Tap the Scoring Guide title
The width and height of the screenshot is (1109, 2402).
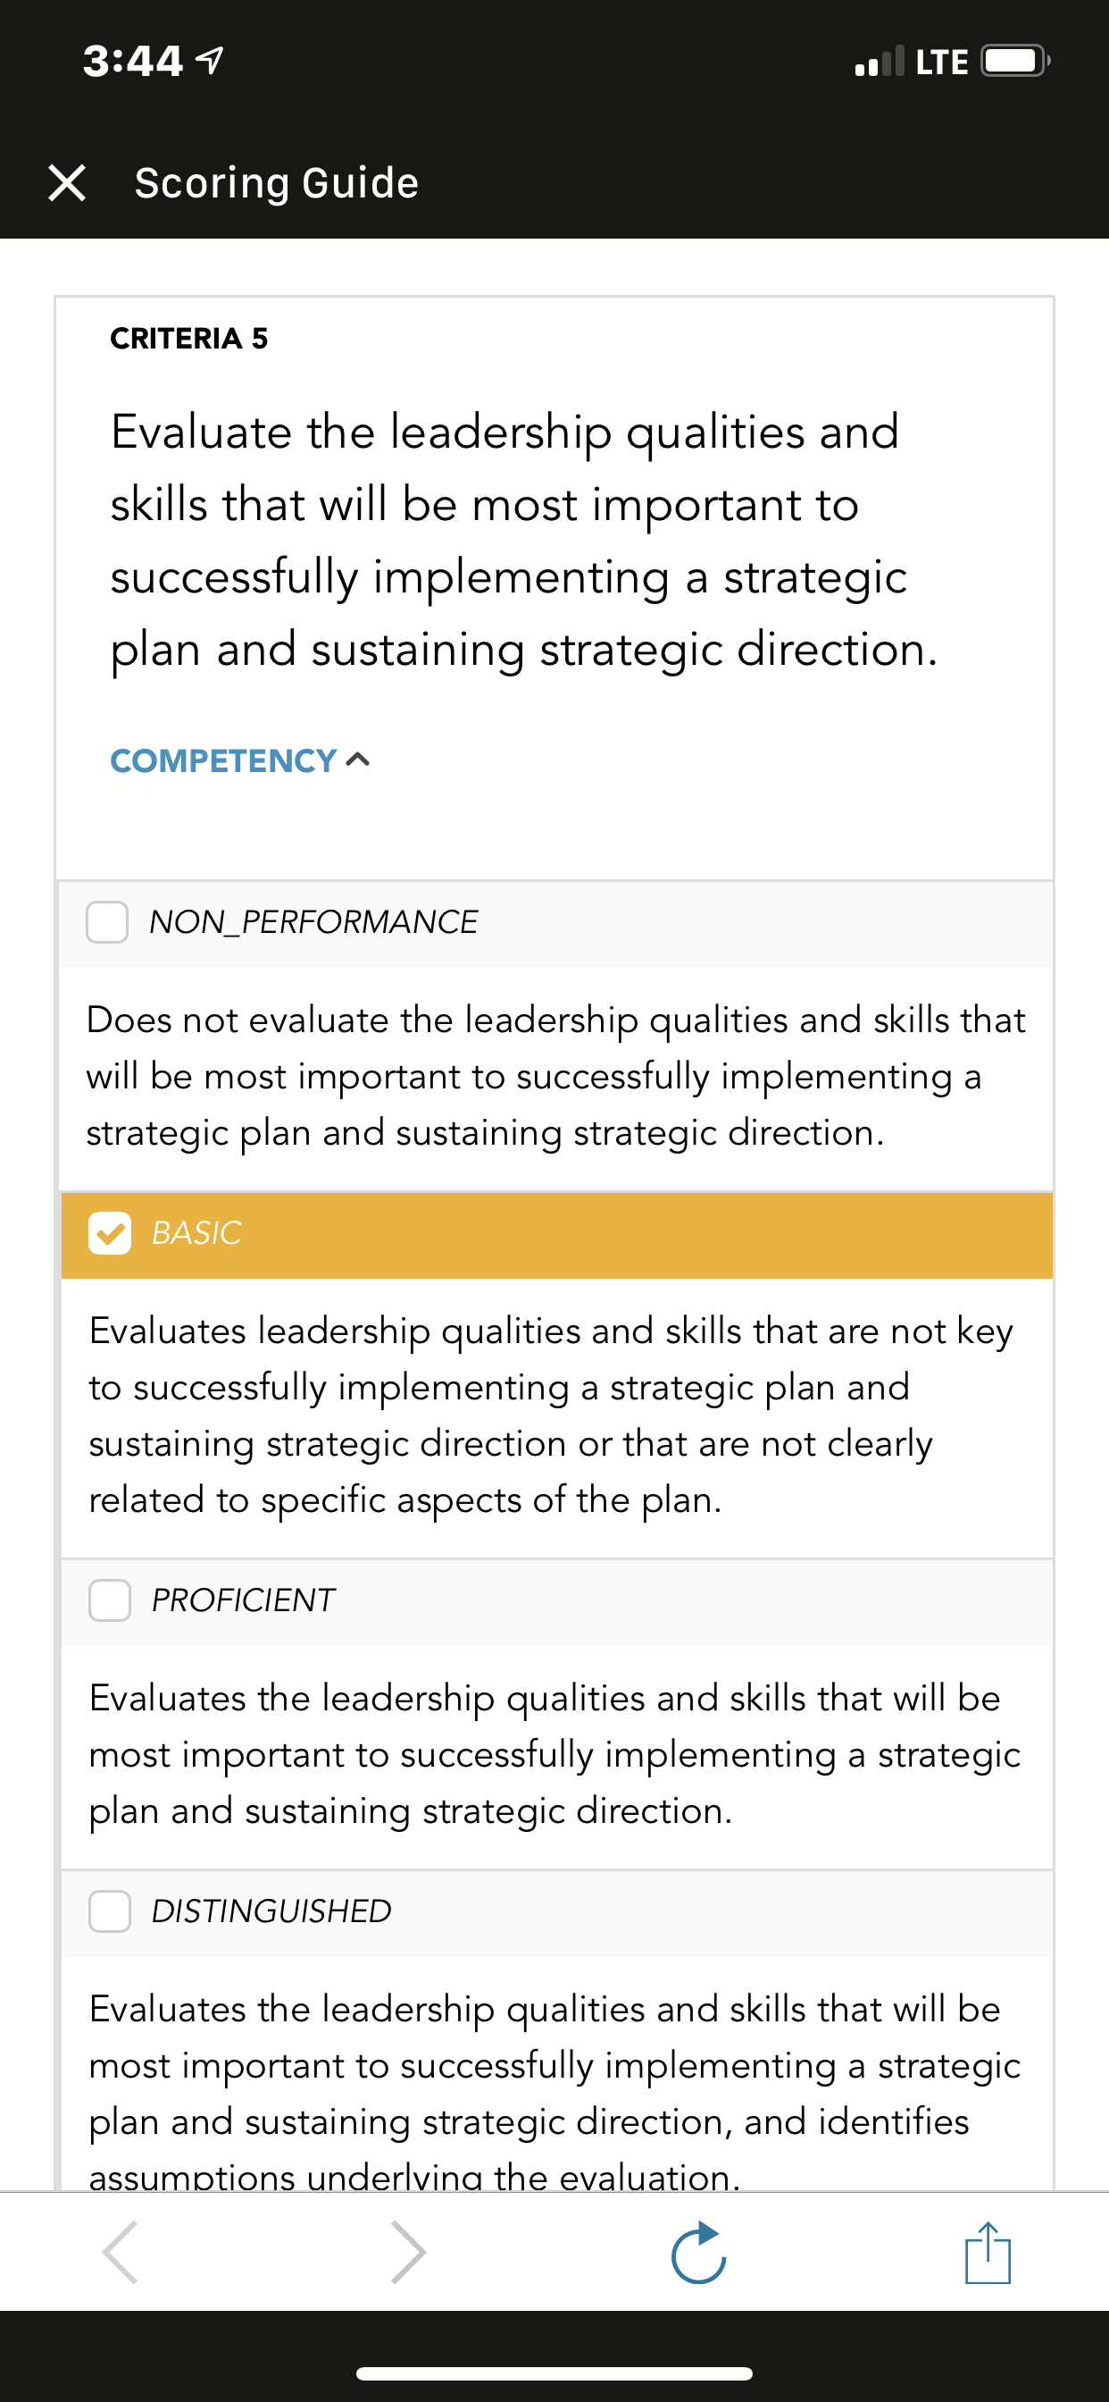277,183
